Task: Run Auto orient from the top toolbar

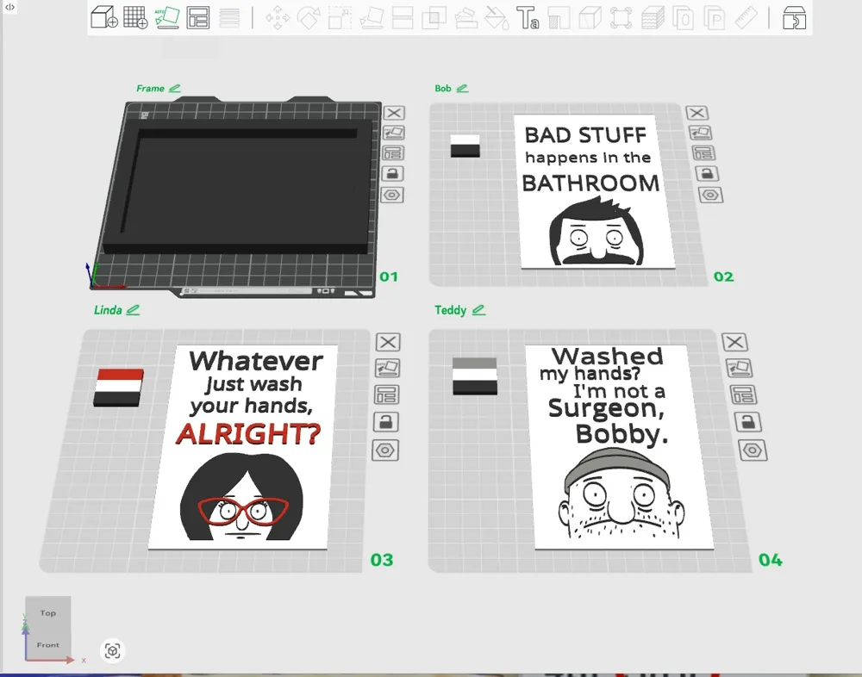Action: tap(167, 17)
